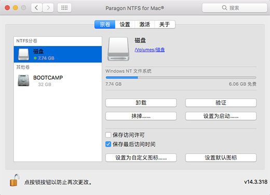
Task: Click the v14.3.318 version text
Action: pyautogui.click(x=255, y=182)
